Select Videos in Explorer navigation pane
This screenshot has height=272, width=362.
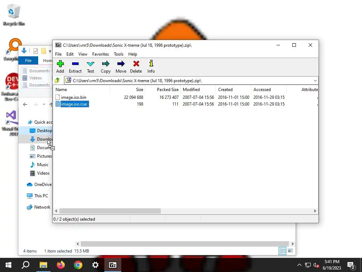(x=40, y=173)
